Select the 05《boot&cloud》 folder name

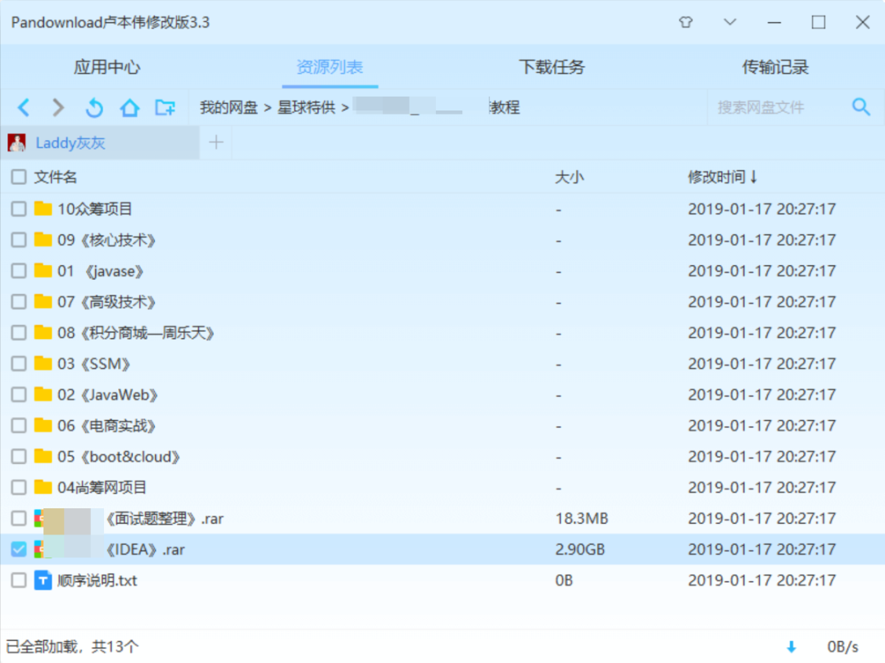119,456
